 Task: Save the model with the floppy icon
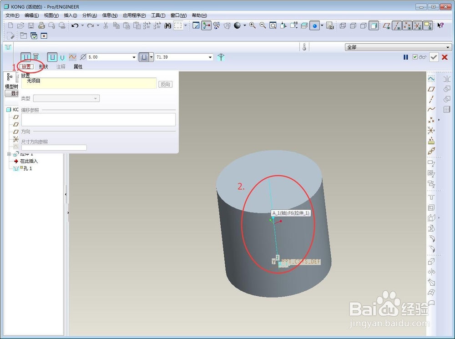tap(31, 25)
